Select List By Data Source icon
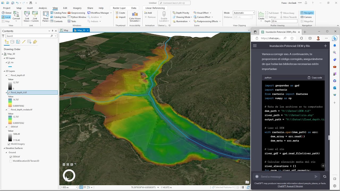Viewport: 340px width, 191px height. point(12,42)
